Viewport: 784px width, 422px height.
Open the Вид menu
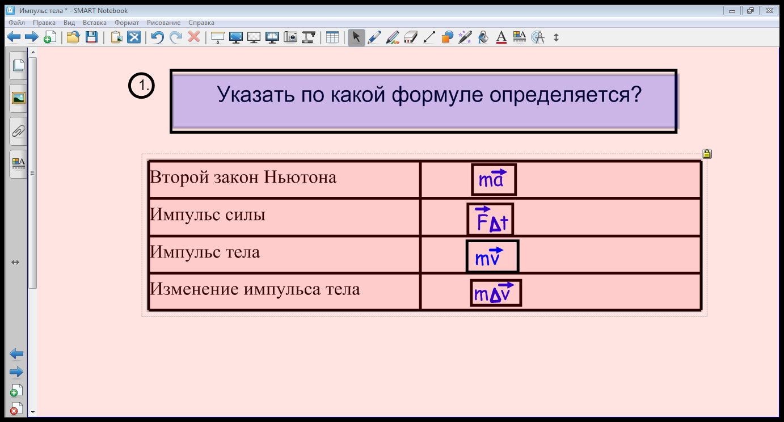[x=69, y=23]
